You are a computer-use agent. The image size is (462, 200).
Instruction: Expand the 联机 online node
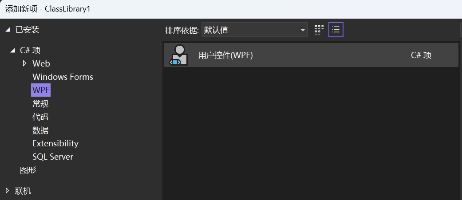pyautogui.click(x=8, y=191)
